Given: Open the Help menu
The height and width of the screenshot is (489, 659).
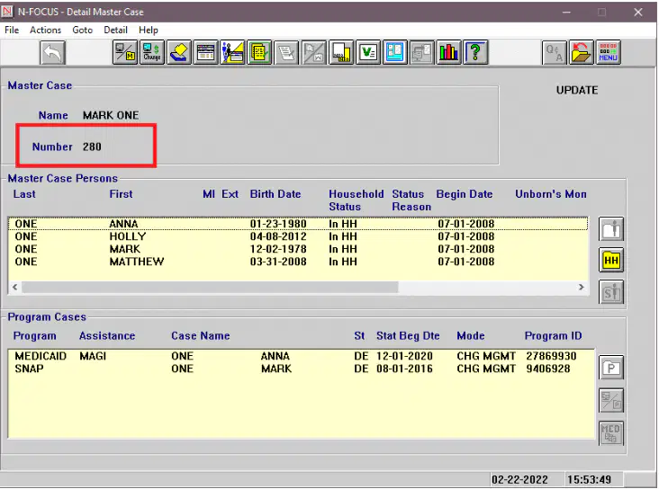Looking at the screenshot, I should [149, 30].
